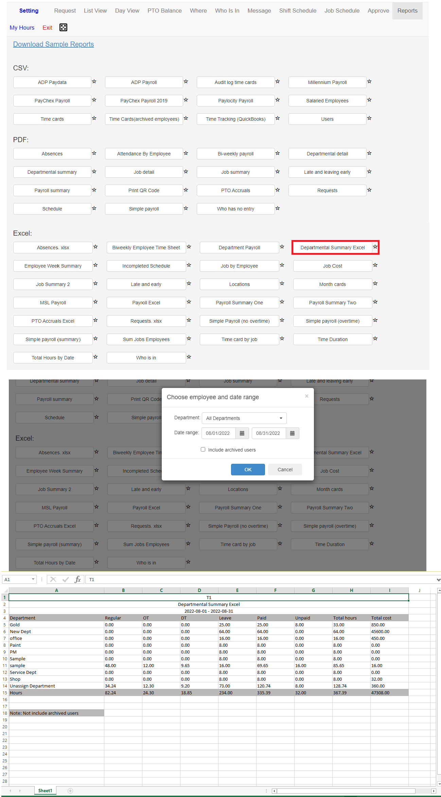Click Excel select-all corner triangle
The image size is (441, 797).
5,591
